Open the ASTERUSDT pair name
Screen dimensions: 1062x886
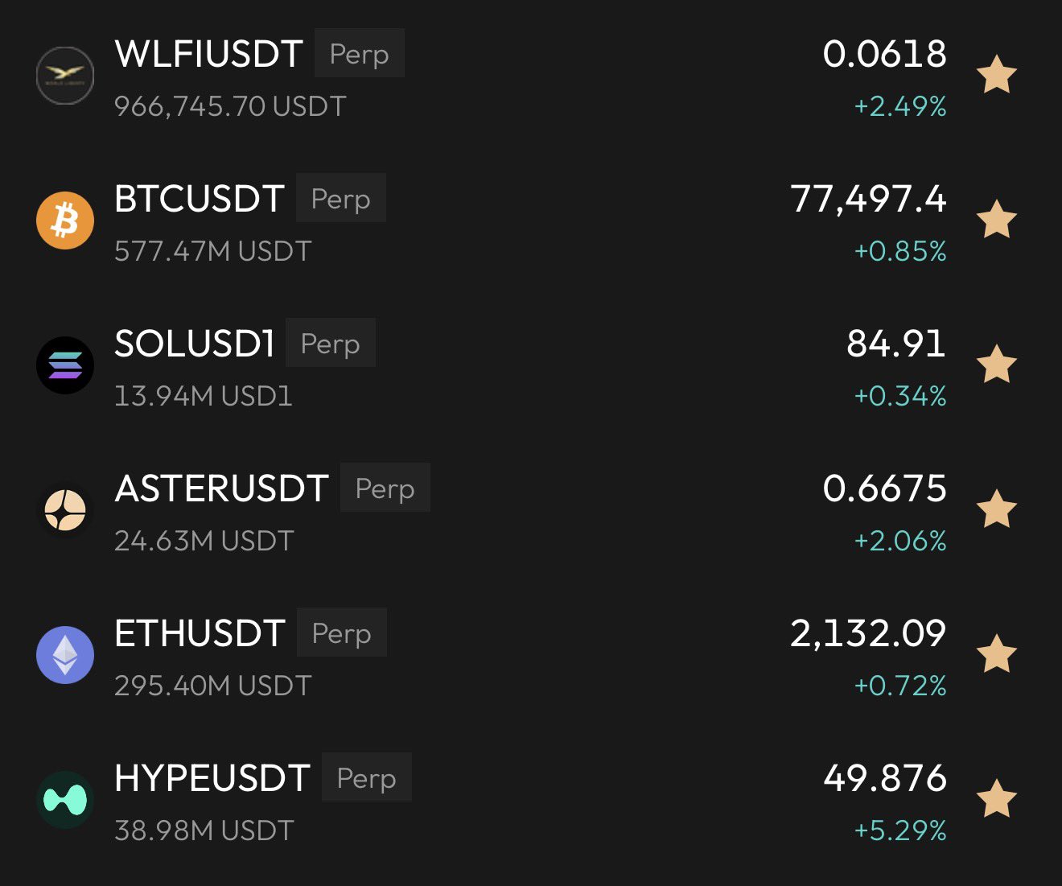(x=222, y=488)
